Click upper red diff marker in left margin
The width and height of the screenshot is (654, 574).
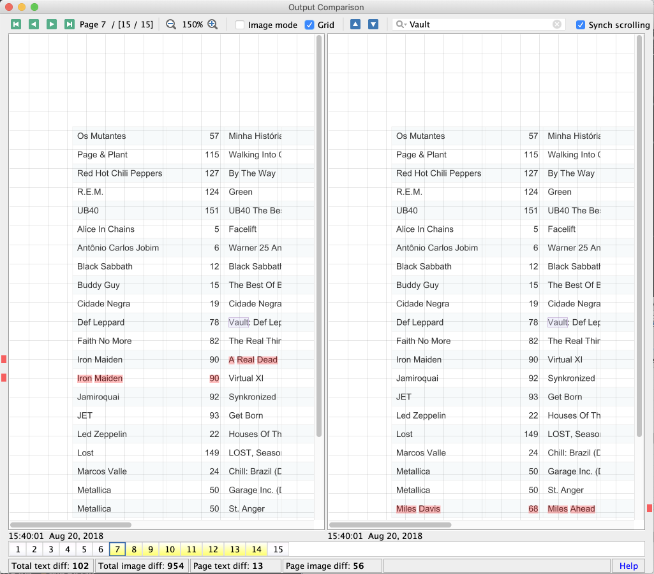click(4, 359)
